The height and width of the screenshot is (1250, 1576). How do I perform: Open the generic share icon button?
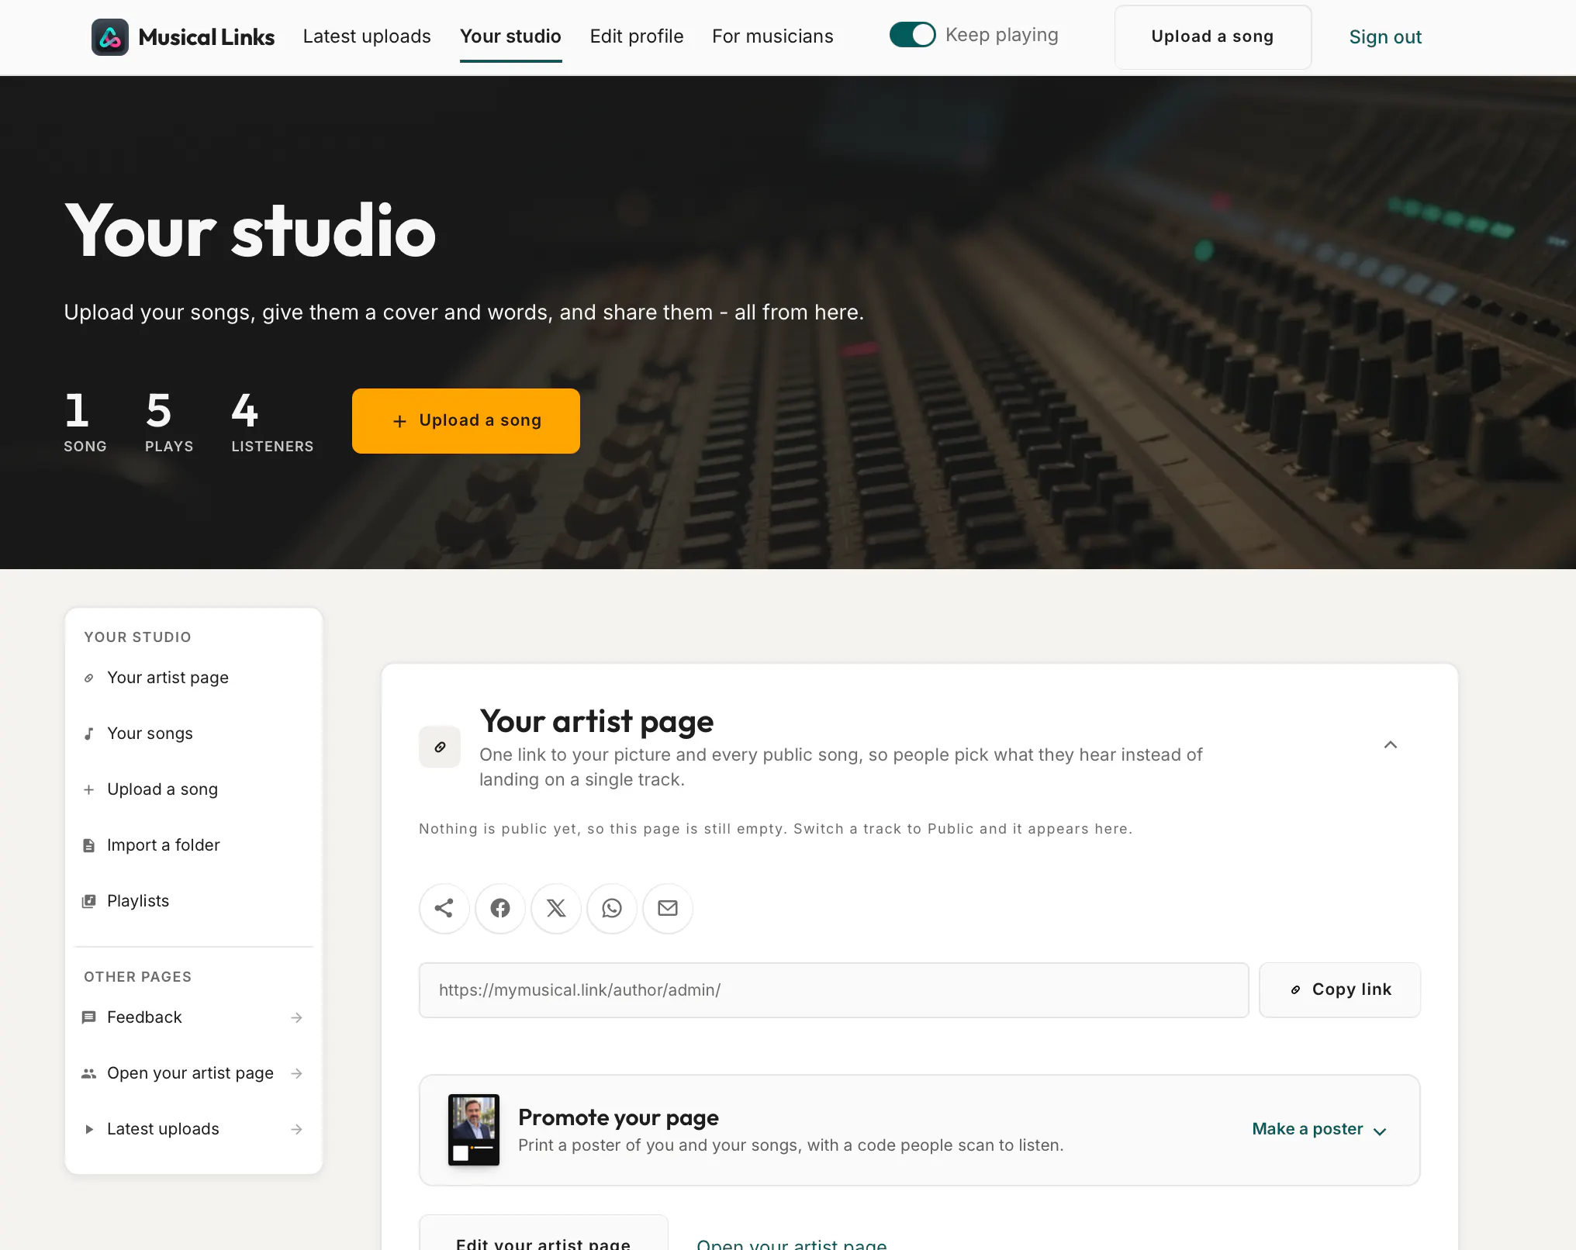click(444, 908)
